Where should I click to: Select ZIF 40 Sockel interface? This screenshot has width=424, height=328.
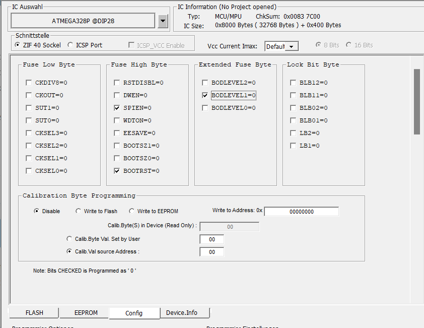18,45
